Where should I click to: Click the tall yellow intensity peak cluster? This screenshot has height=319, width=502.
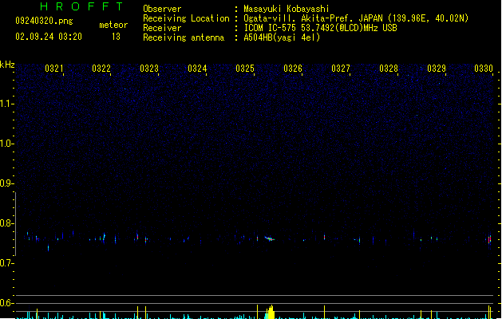(x=271, y=312)
